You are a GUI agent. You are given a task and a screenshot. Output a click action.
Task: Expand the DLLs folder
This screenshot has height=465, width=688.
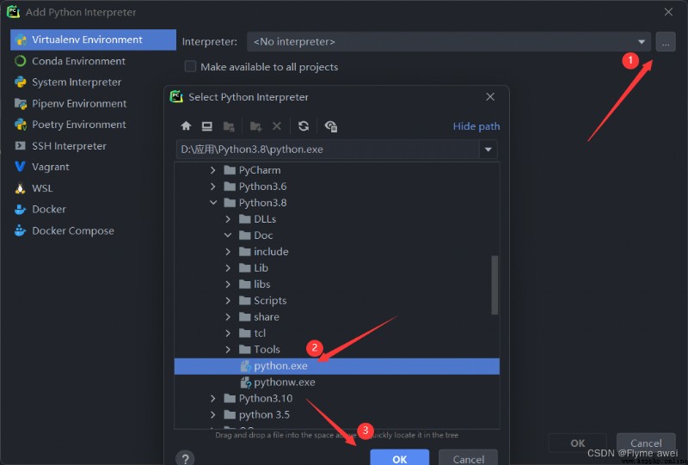(228, 219)
